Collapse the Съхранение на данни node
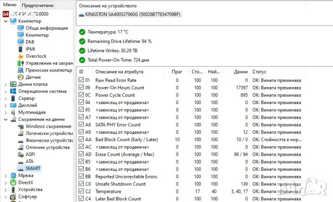 tap(6, 119)
